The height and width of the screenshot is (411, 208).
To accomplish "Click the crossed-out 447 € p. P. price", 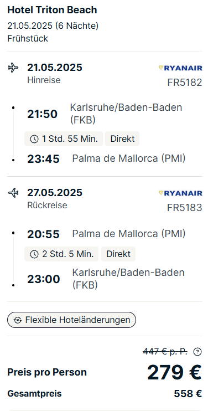I will point(165,352).
